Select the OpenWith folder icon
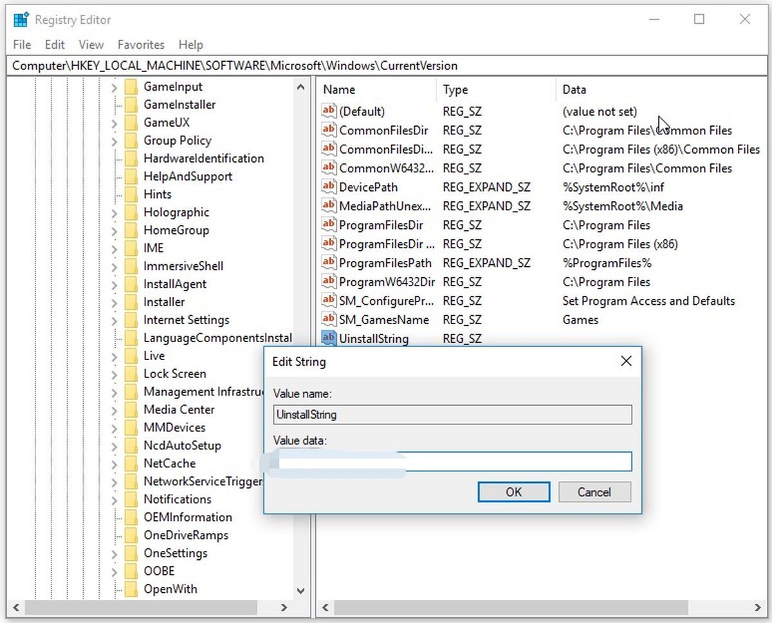 (x=131, y=589)
